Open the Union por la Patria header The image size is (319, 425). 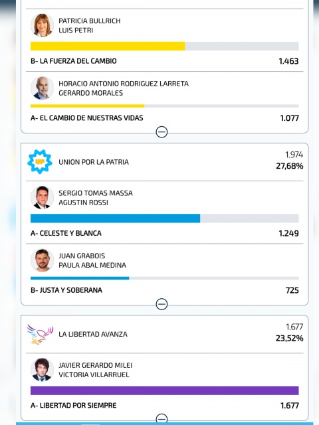(164, 162)
